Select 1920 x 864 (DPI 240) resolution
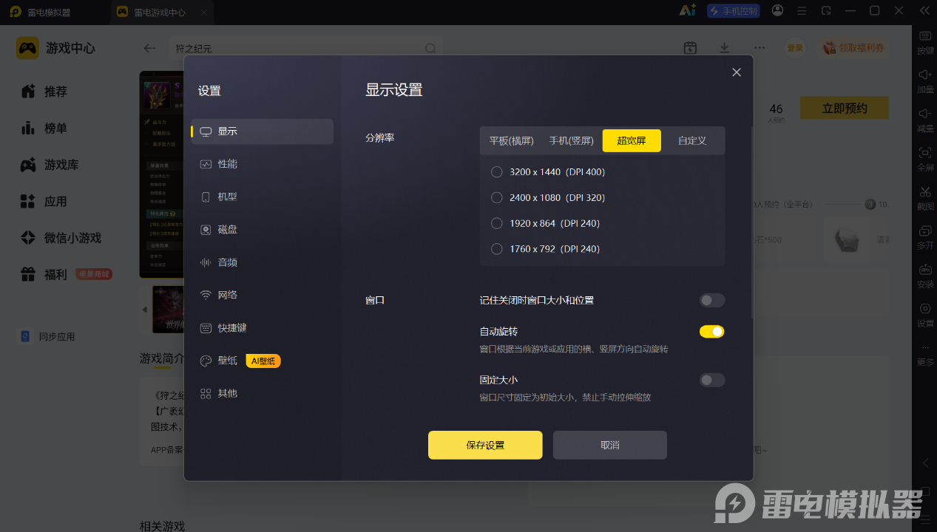The image size is (937, 532). pos(545,223)
